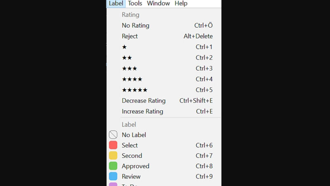The width and height of the screenshot is (330, 186).
Task: Click the yellow Second label swatch
Action: coord(113,155)
